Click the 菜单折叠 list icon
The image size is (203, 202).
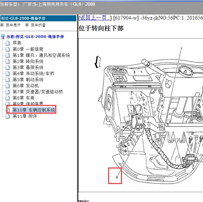click(27, 25)
